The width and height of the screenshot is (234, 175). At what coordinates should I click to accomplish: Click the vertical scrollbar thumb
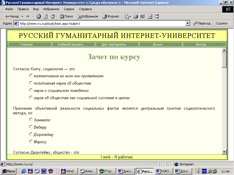pyautogui.click(x=224, y=60)
